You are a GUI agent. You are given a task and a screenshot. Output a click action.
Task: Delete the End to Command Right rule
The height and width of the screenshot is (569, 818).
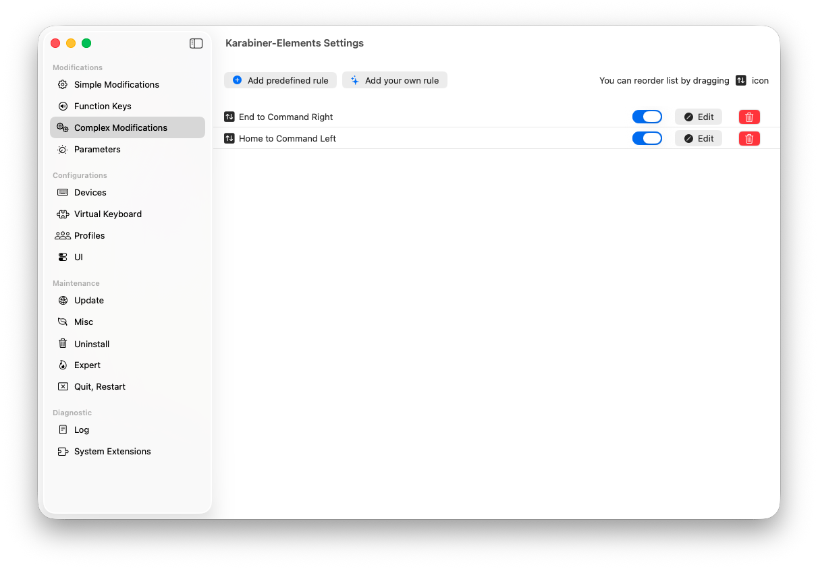749,117
